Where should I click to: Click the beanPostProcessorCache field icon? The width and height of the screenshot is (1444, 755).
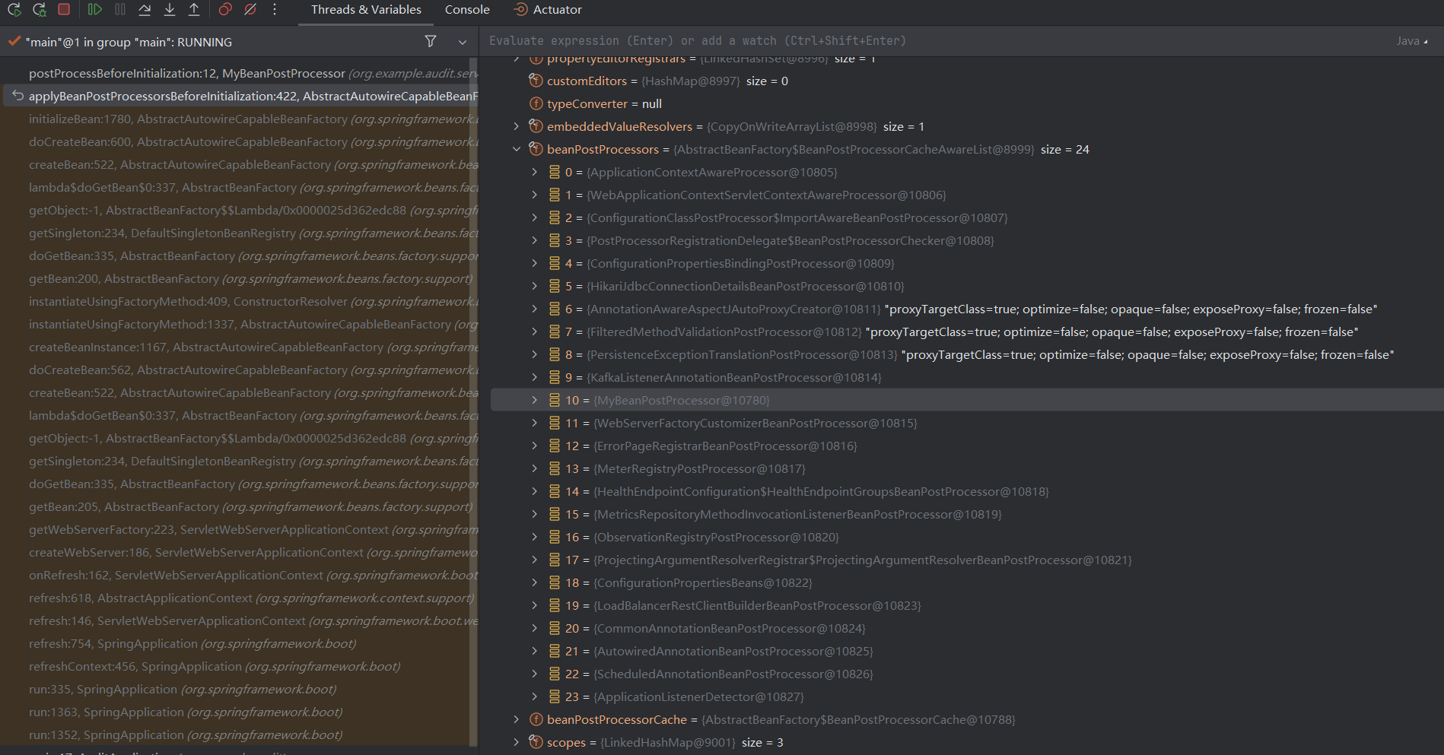pyautogui.click(x=536, y=719)
